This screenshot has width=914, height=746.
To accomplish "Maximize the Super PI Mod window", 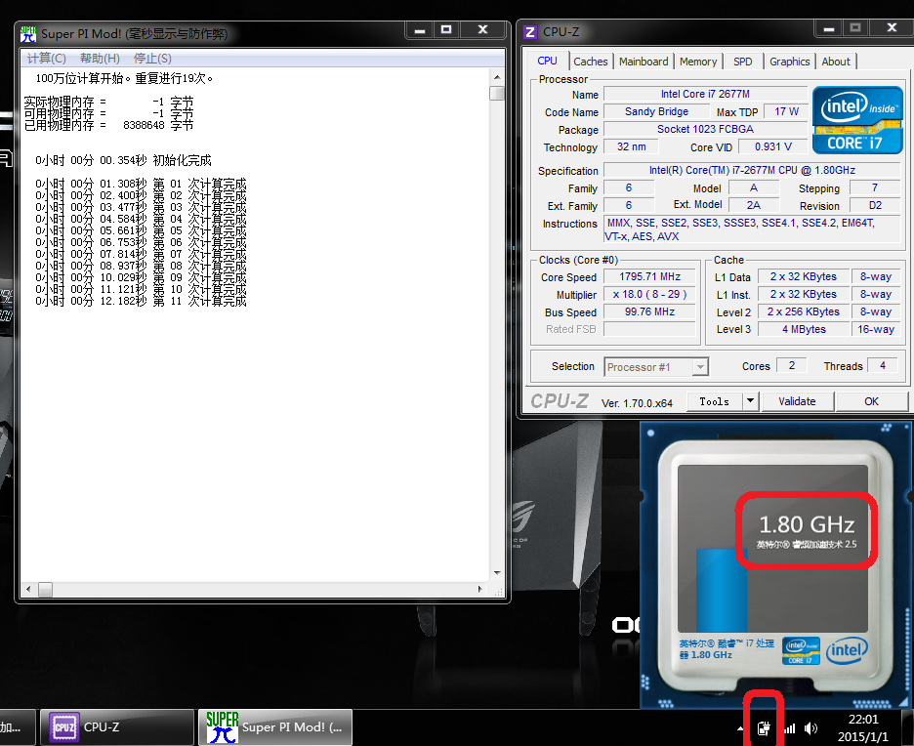I will [446, 29].
